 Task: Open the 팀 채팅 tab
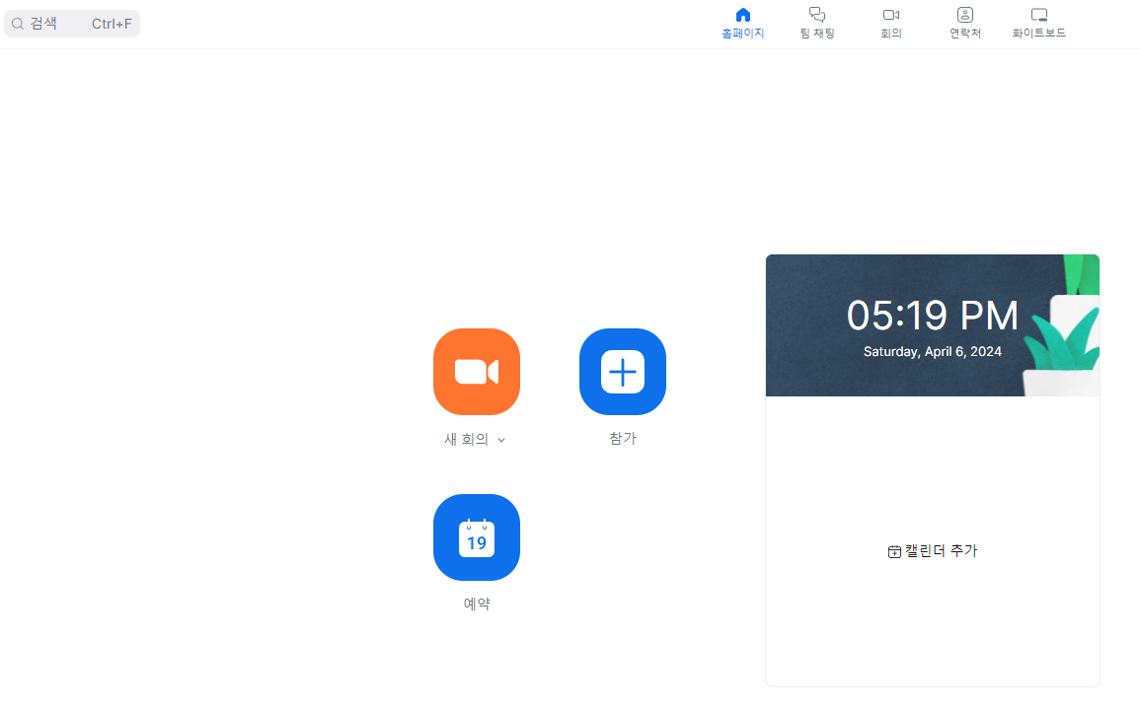[x=817, y=24]
